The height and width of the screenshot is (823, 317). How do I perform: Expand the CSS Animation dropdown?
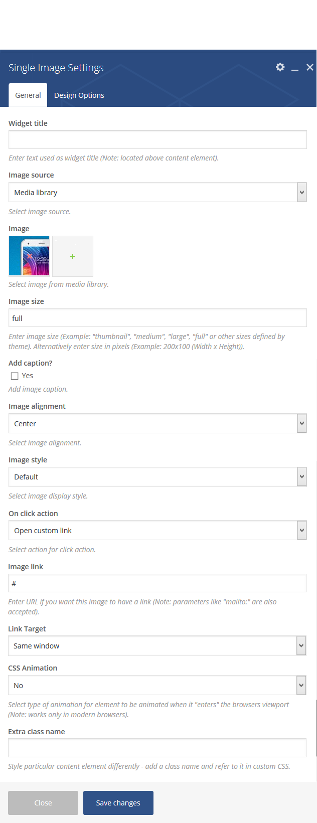(x=157, y=685)
